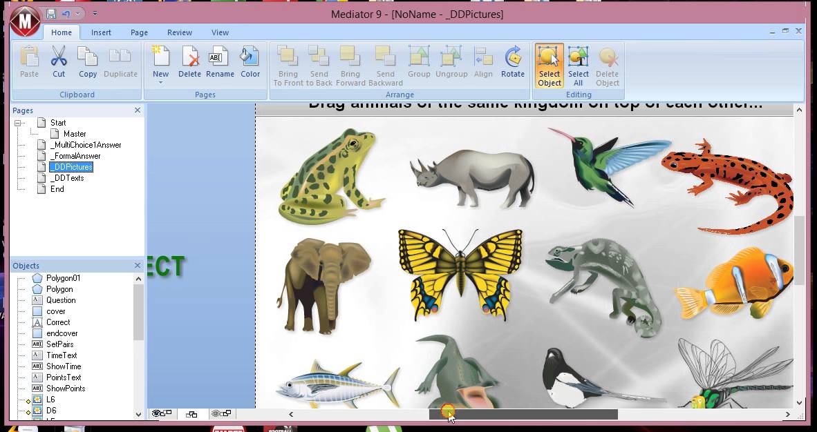This screenshot has width=817, height=432.
Task: Delete the current page
Action: [189, 62]
